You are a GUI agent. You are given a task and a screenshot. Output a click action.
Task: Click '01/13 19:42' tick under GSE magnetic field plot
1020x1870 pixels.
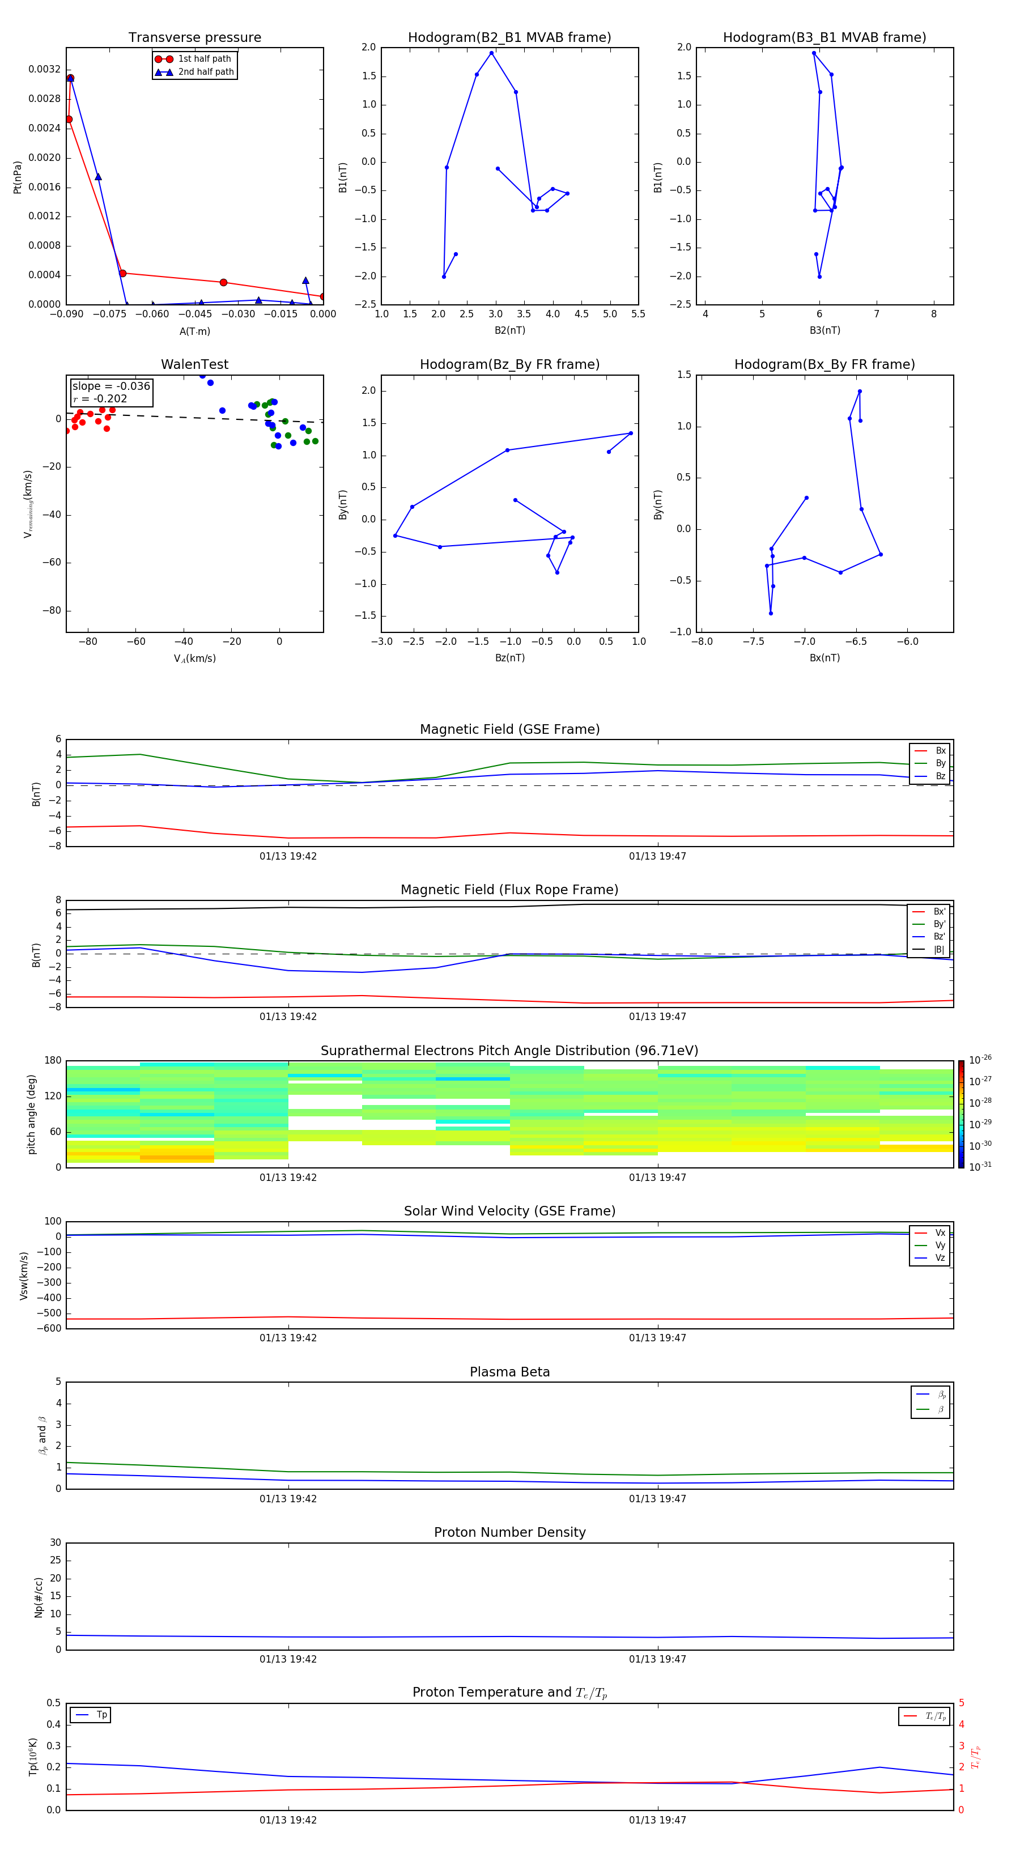(x=288, y=856)
